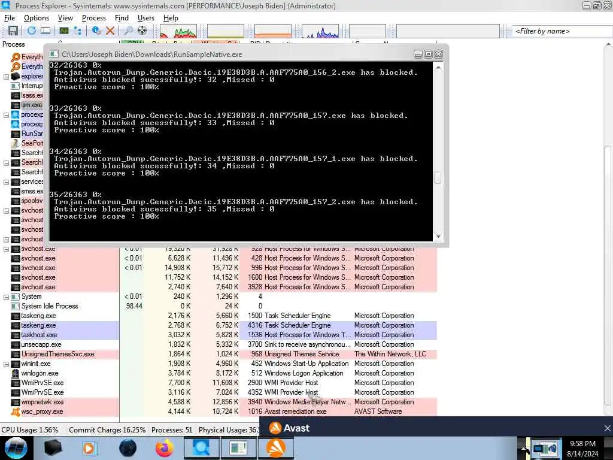Toggle the Show Process Tree icon
Viewport: 613px width, 460px height.
click(x=77, y=31)
